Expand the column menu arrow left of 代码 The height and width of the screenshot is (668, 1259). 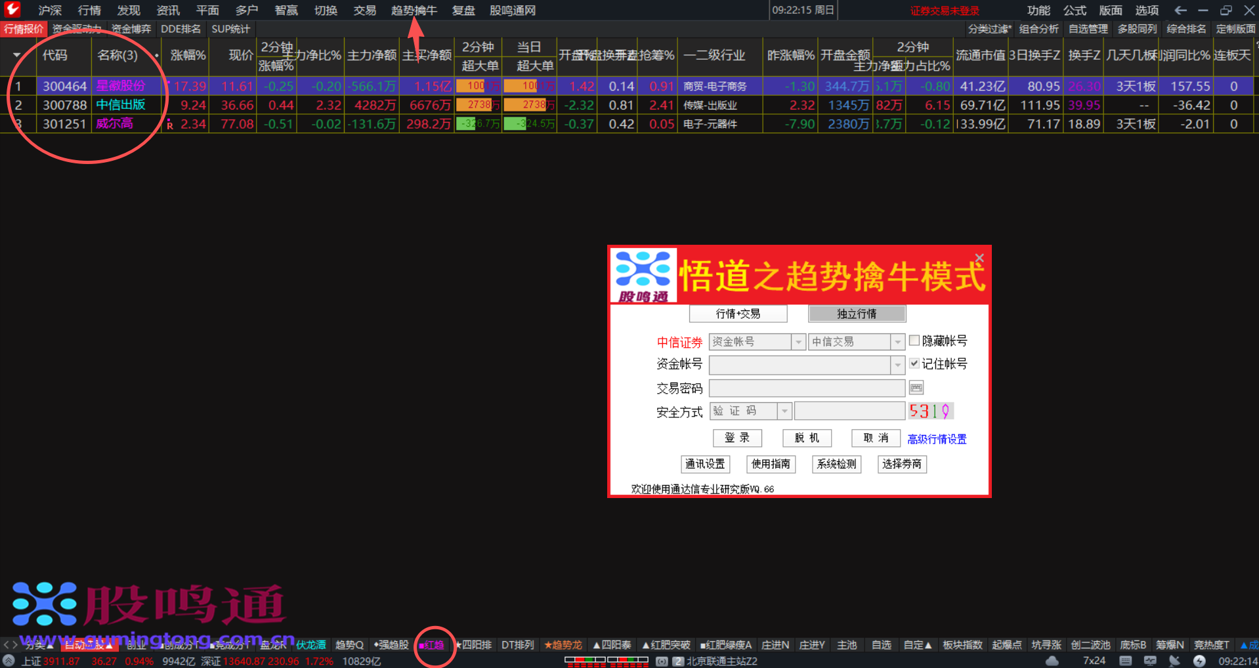[16, 55]
